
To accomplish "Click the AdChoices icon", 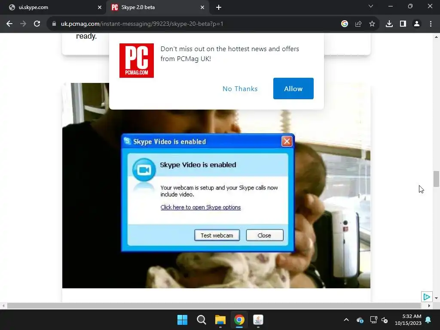I will pos(427,296).
